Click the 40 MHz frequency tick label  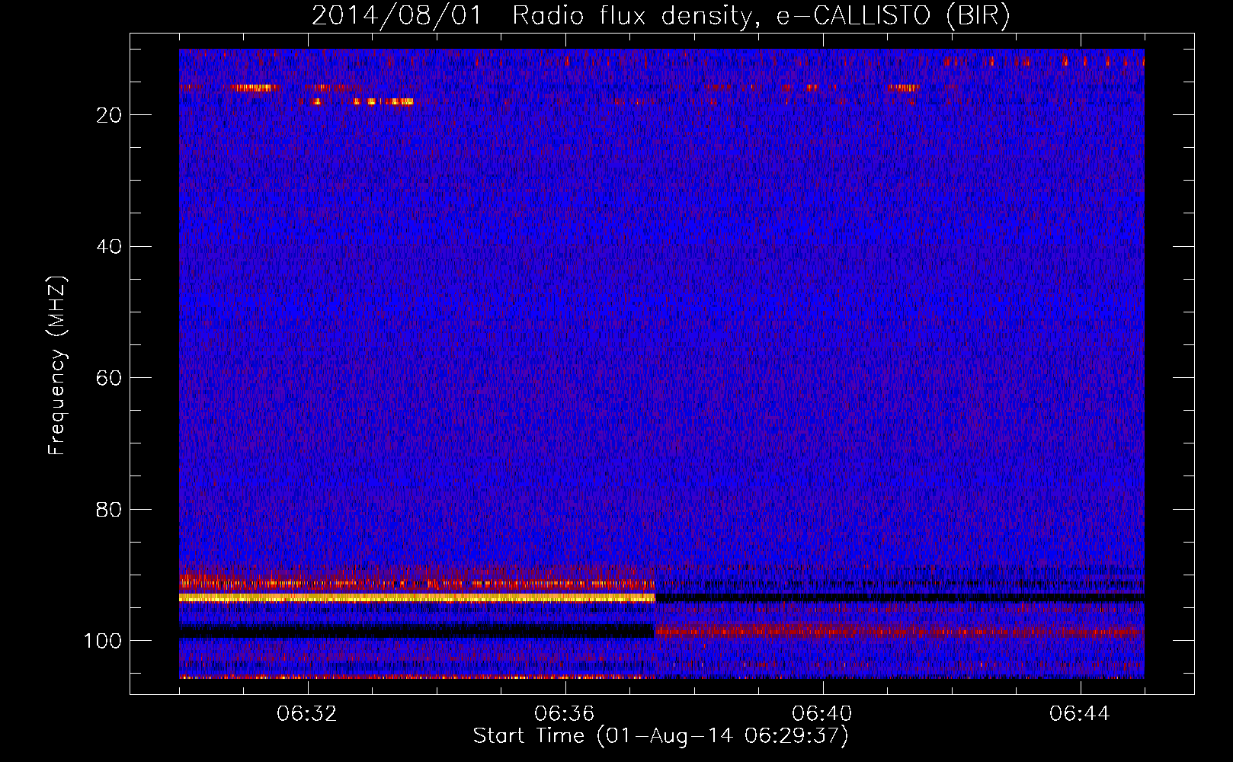tap(109, 247)
